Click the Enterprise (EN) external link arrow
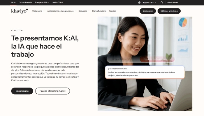 click(x=48, y=2)
